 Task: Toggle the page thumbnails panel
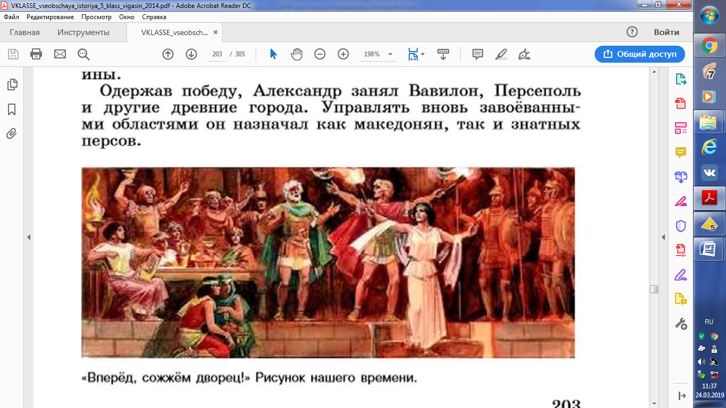pyautogui.click(x=12, y=84)
